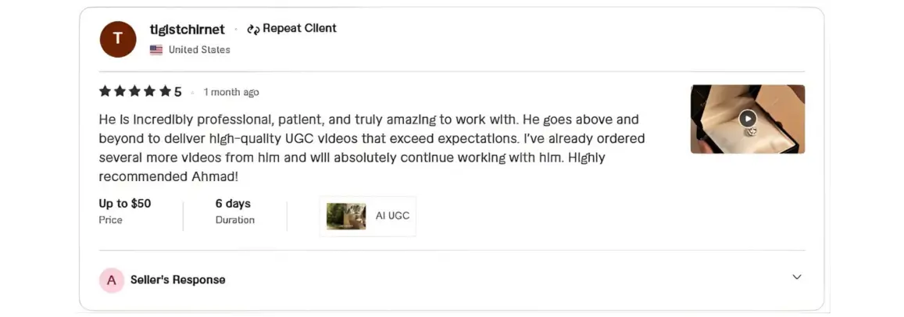Click the AI UGC gig label
904x317 pixels.
392,216
